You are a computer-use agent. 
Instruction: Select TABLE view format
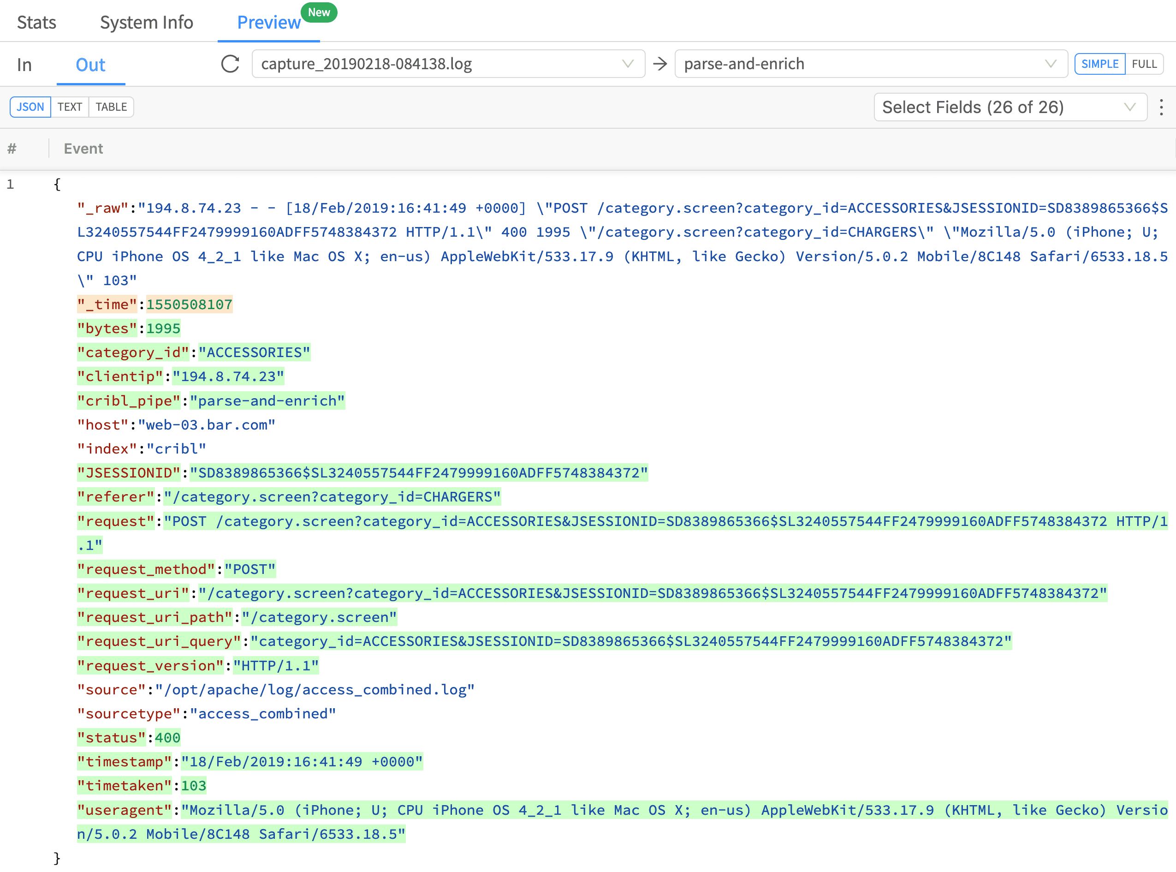[x=111, y=107]
